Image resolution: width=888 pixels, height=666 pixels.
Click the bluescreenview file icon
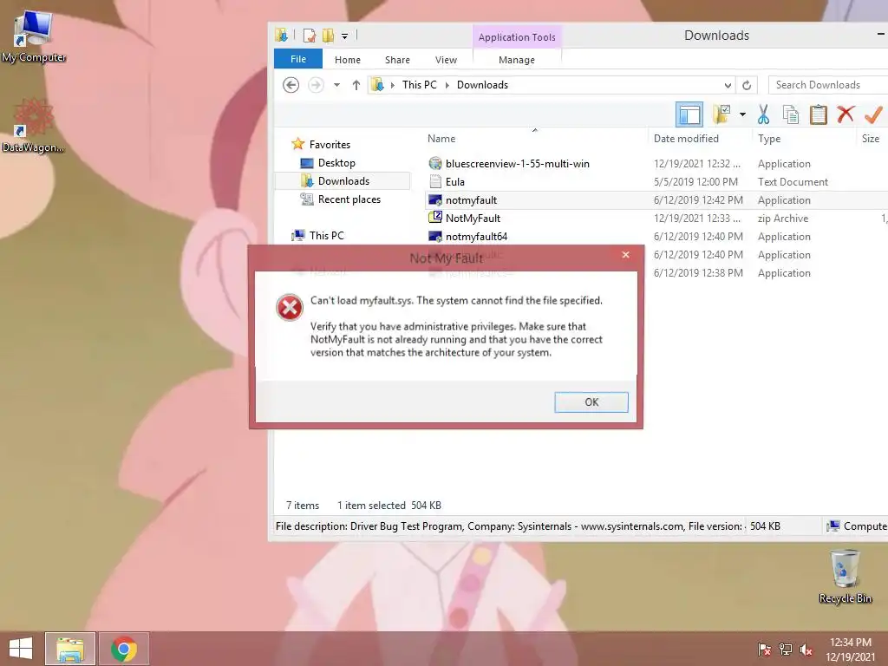coord(435,164)
